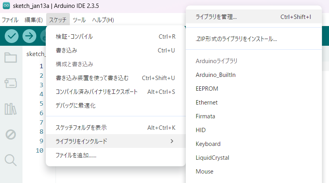
Task: Open the 編集(E) menu
Action: 34,20
